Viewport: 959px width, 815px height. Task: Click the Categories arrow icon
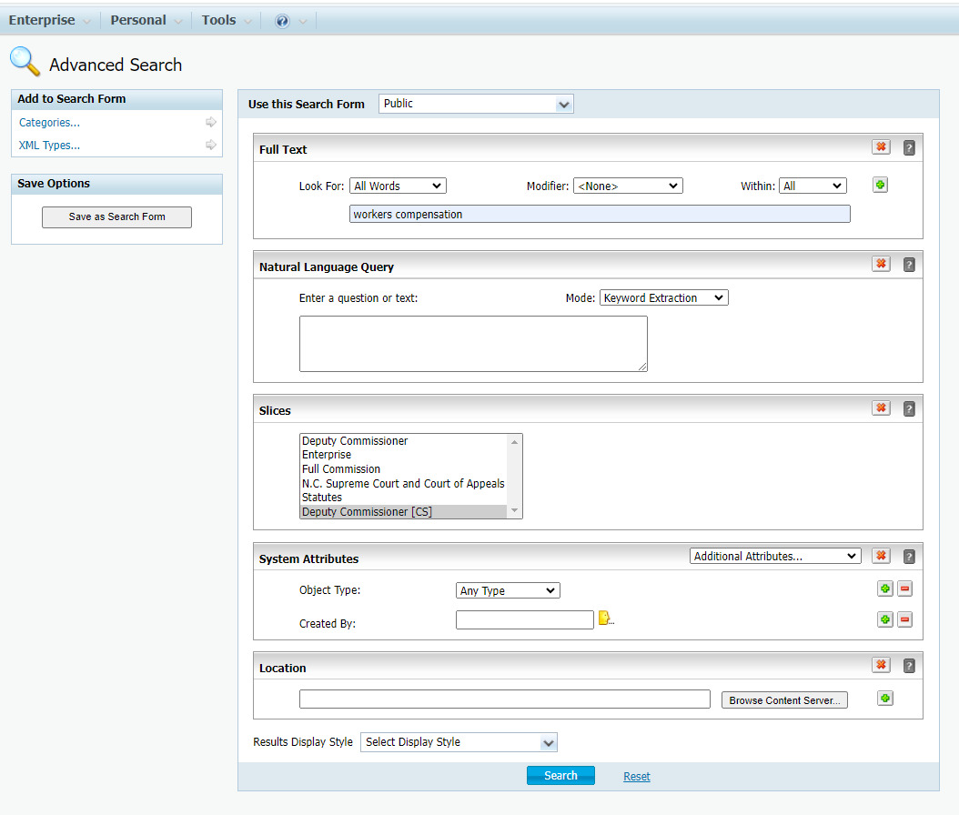[x=210, y=122]
